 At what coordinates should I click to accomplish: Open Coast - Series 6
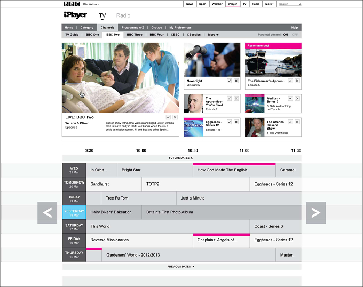[x=275, y=226]
